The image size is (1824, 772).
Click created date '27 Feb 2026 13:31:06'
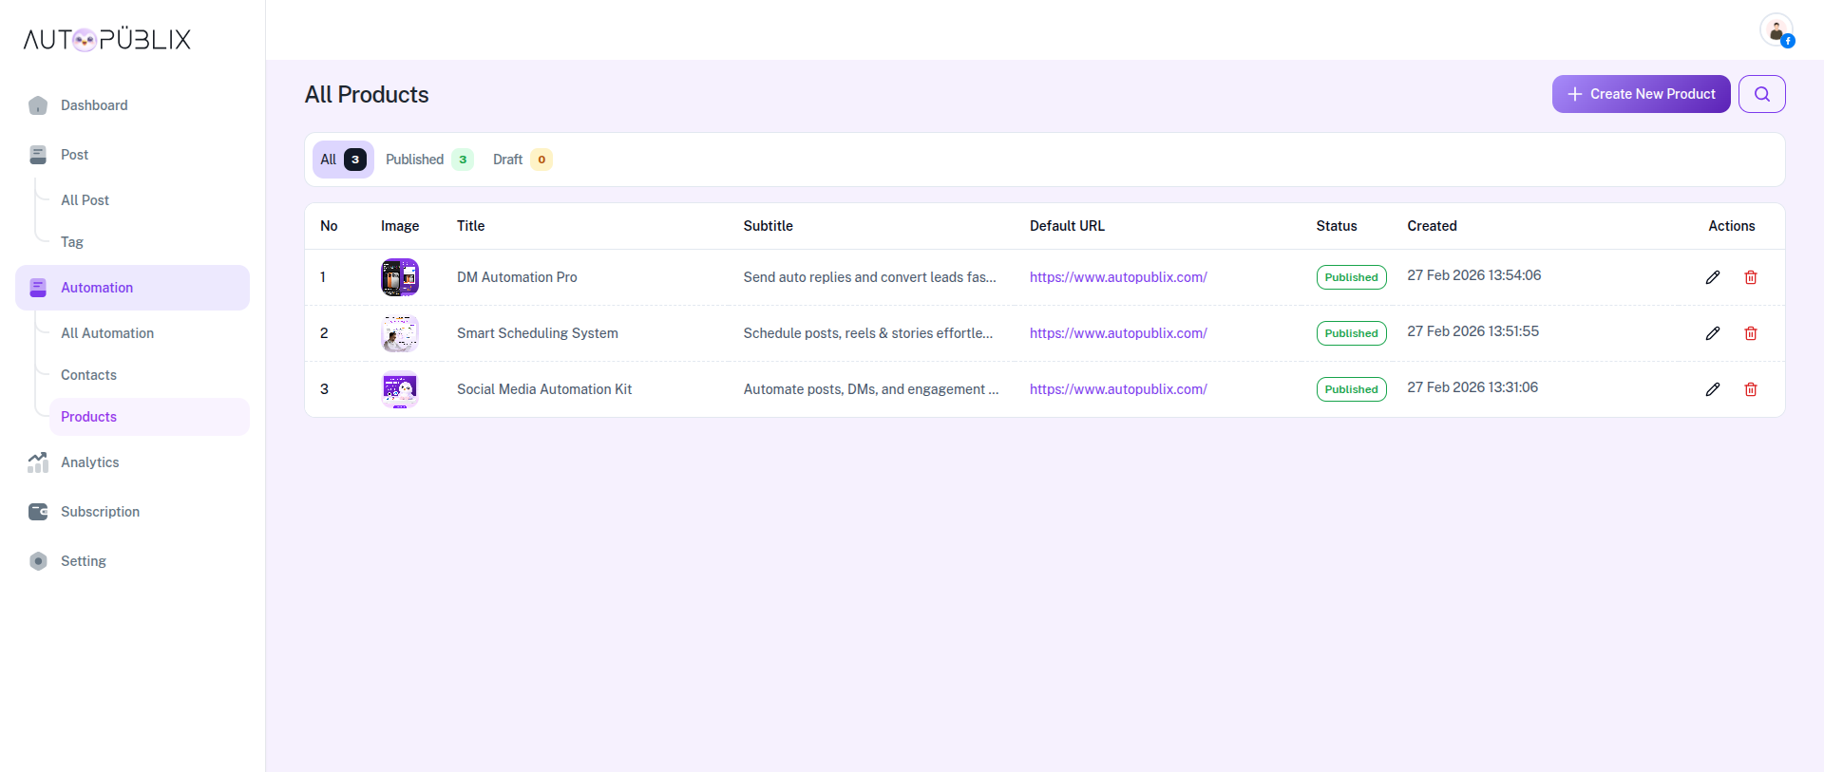pyautogui.click(x=1472, y=387)
